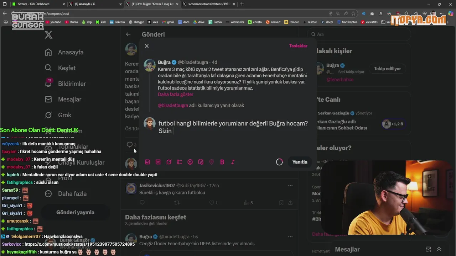Click the Takip ediliyor following button
The height and width of the screenshot is (256, 456).
[x=387, y=69]
